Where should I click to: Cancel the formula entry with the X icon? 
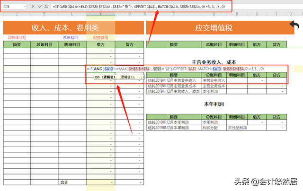(33, 7)
